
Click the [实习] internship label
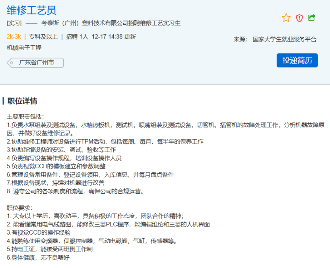point(14,23)
